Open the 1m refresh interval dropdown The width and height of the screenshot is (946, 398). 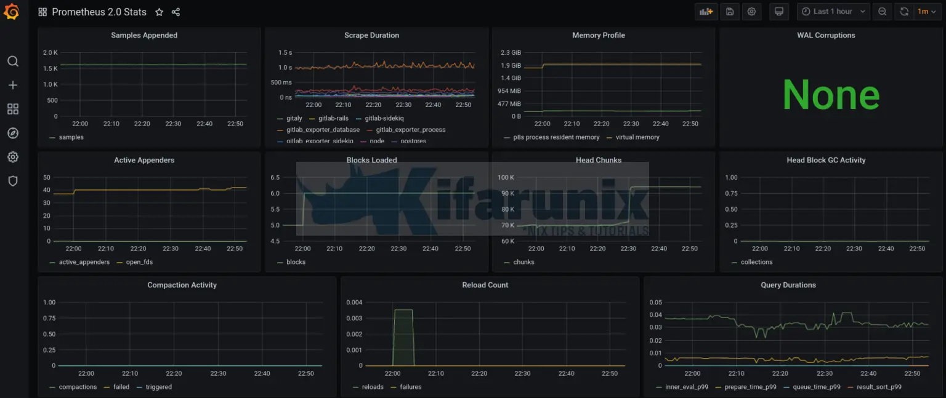(926, 12)
